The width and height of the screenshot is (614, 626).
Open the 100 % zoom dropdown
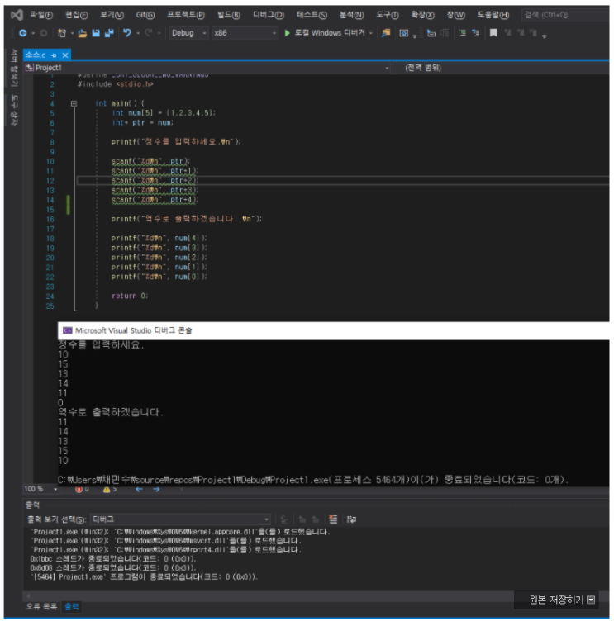click(40, 489)
